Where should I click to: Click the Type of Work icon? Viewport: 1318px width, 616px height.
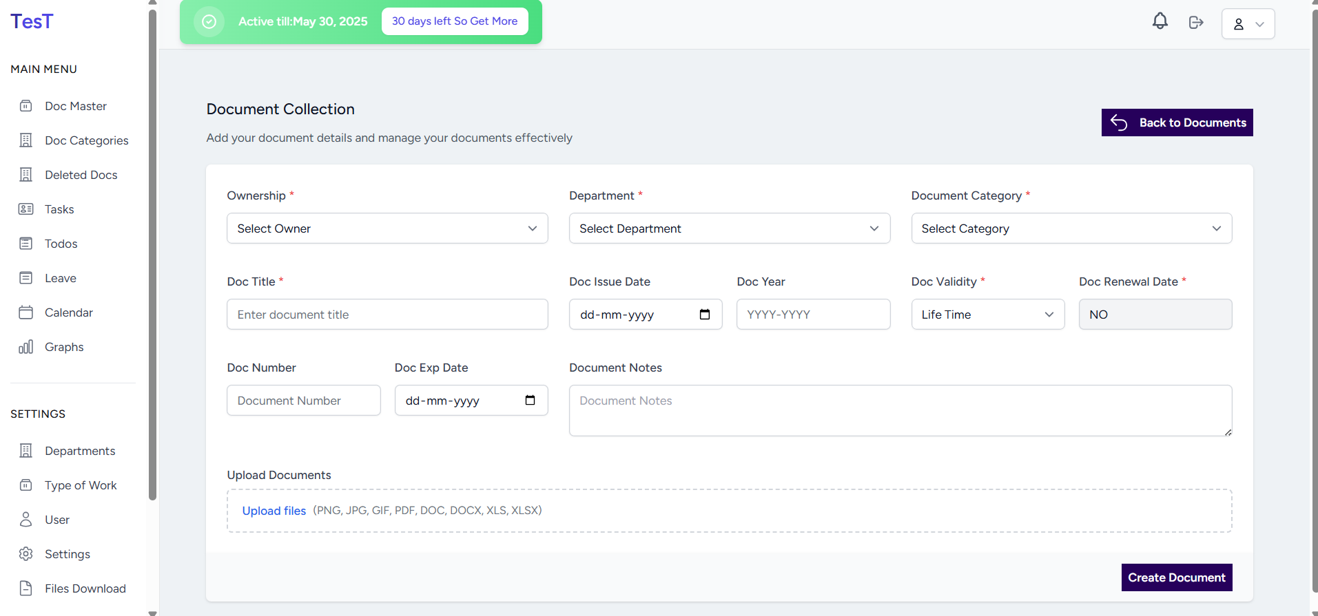(25, 485)
